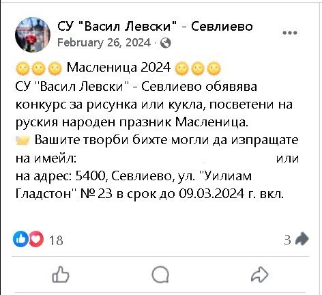Open СУ "Васил Левски" - Севлиево page link

coord(155,27)
